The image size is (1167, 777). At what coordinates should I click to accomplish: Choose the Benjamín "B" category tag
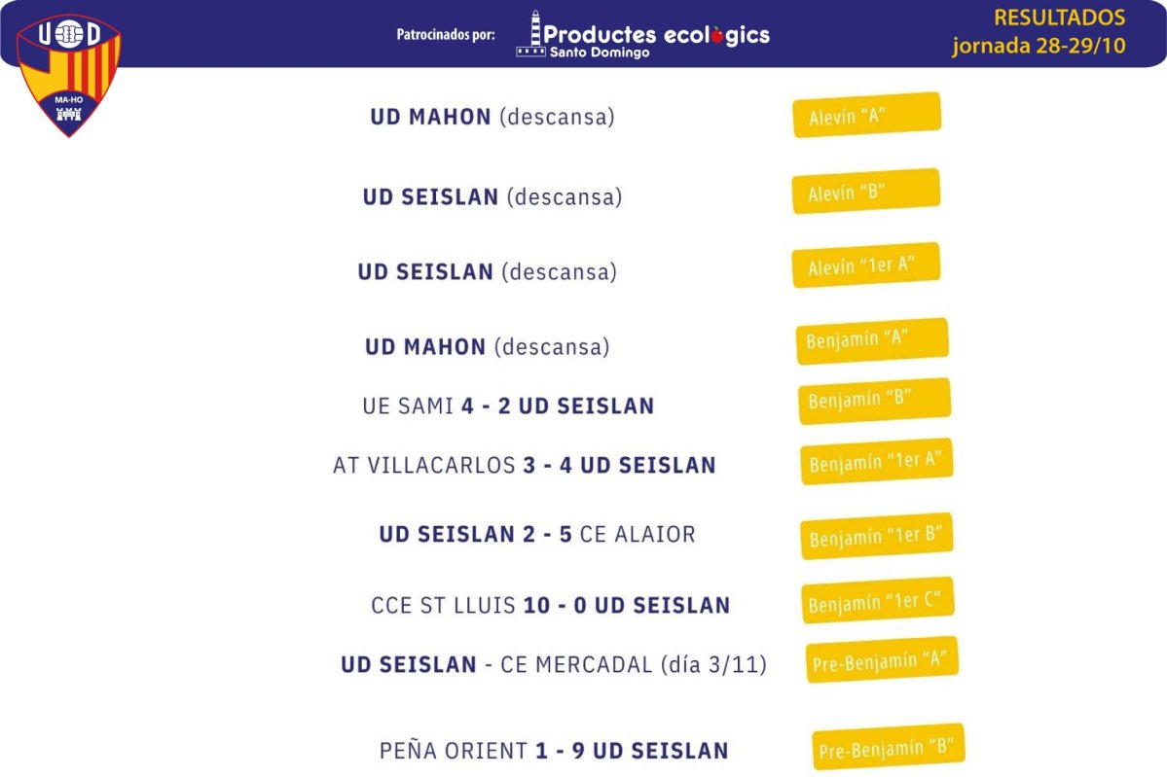874,402
